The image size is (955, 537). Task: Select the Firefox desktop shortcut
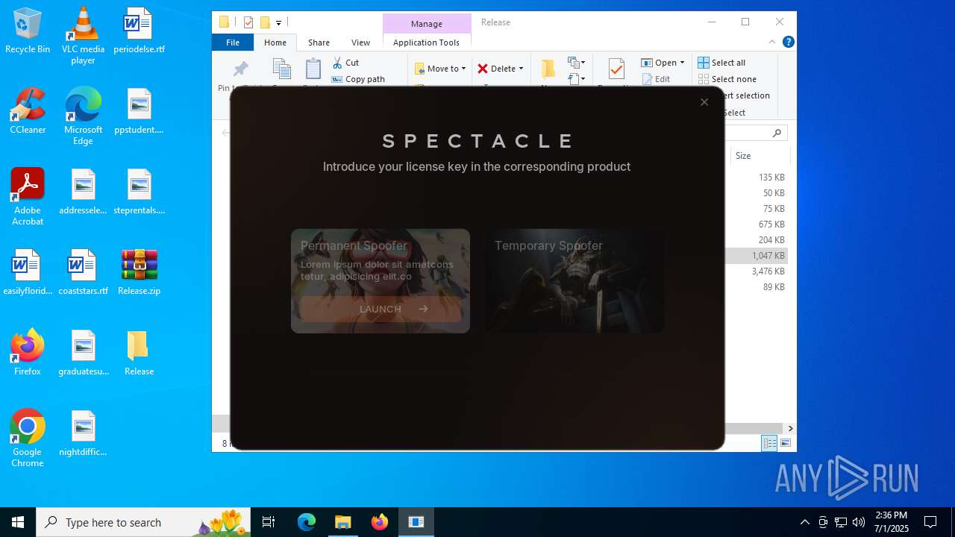pyautogui.click(x=28, y=353)
